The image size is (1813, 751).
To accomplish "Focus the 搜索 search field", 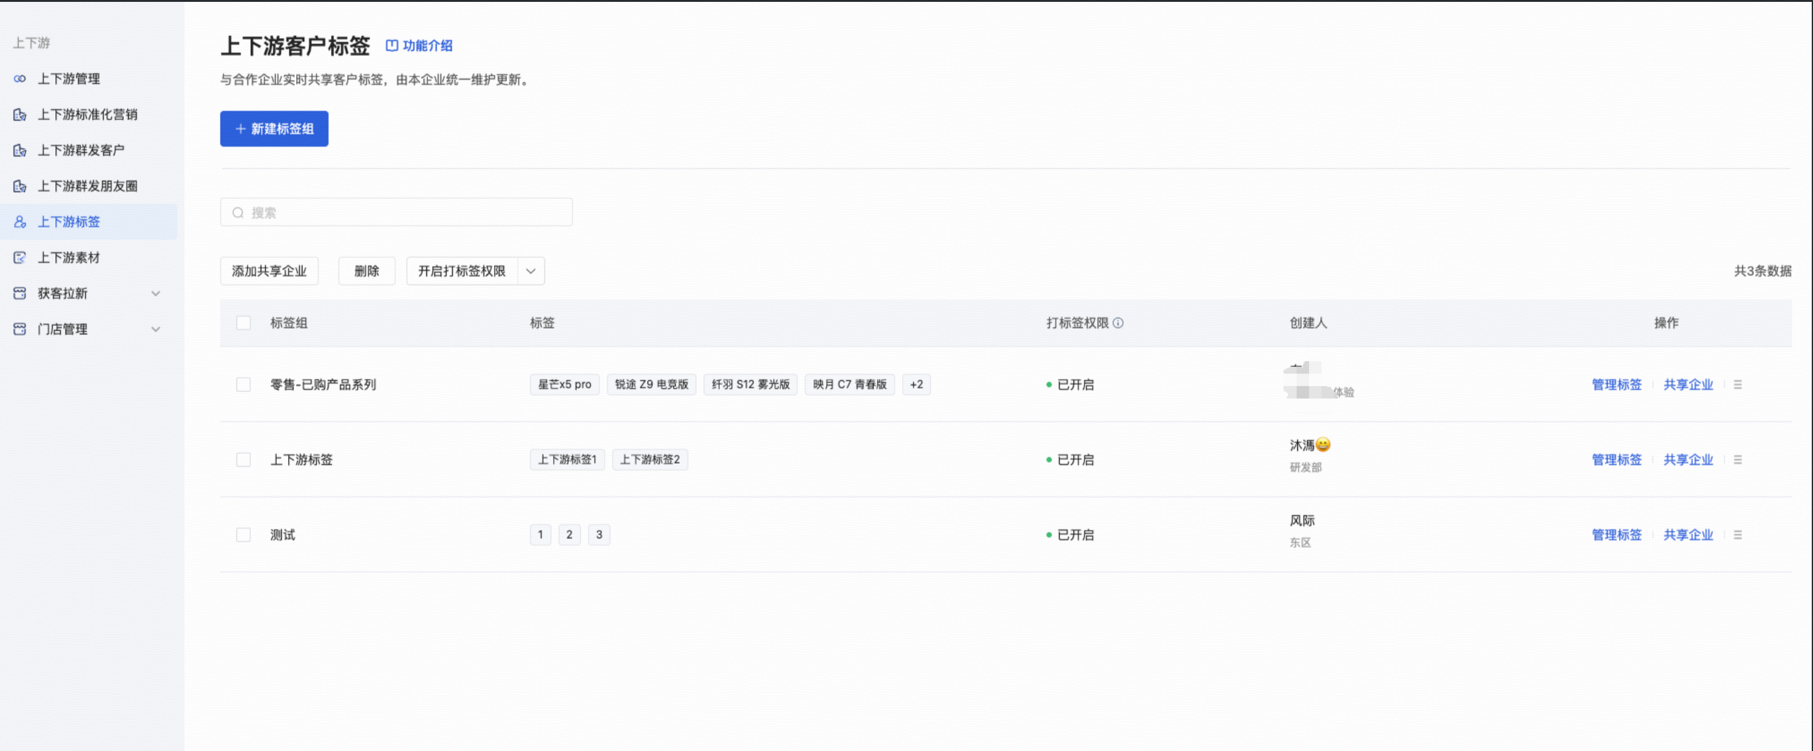I will coord(396,213).
